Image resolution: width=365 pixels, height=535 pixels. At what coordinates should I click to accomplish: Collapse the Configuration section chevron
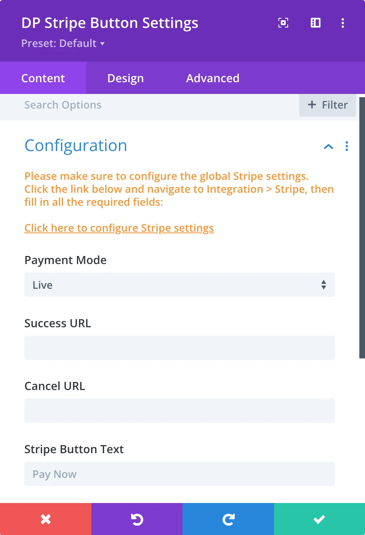[329, 147]
